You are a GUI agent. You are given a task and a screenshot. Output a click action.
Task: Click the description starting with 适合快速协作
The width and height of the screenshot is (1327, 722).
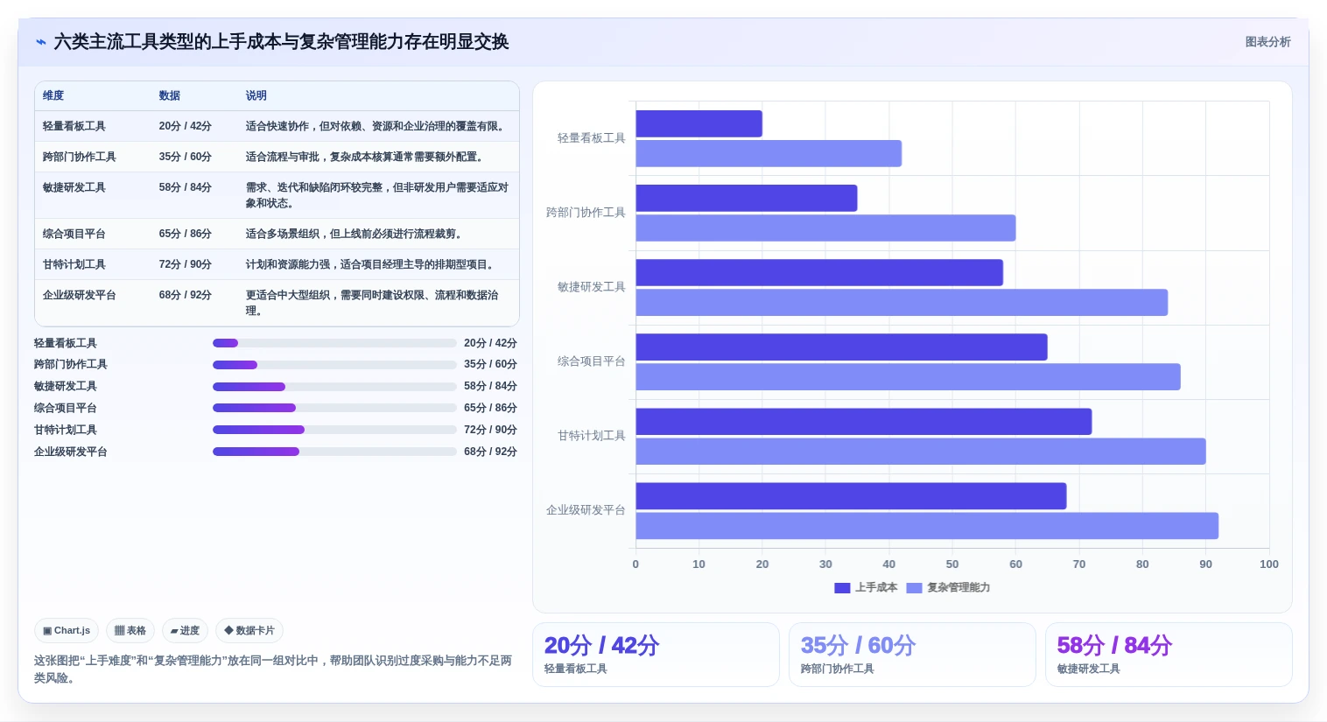tap(376, 126)
